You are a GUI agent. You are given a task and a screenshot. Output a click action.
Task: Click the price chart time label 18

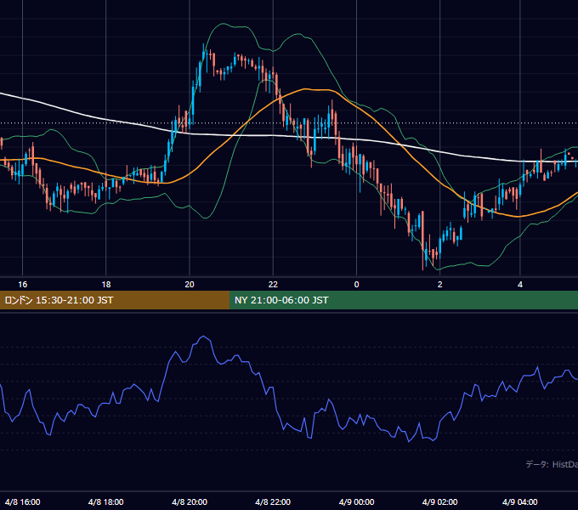(x=105, y=285)
